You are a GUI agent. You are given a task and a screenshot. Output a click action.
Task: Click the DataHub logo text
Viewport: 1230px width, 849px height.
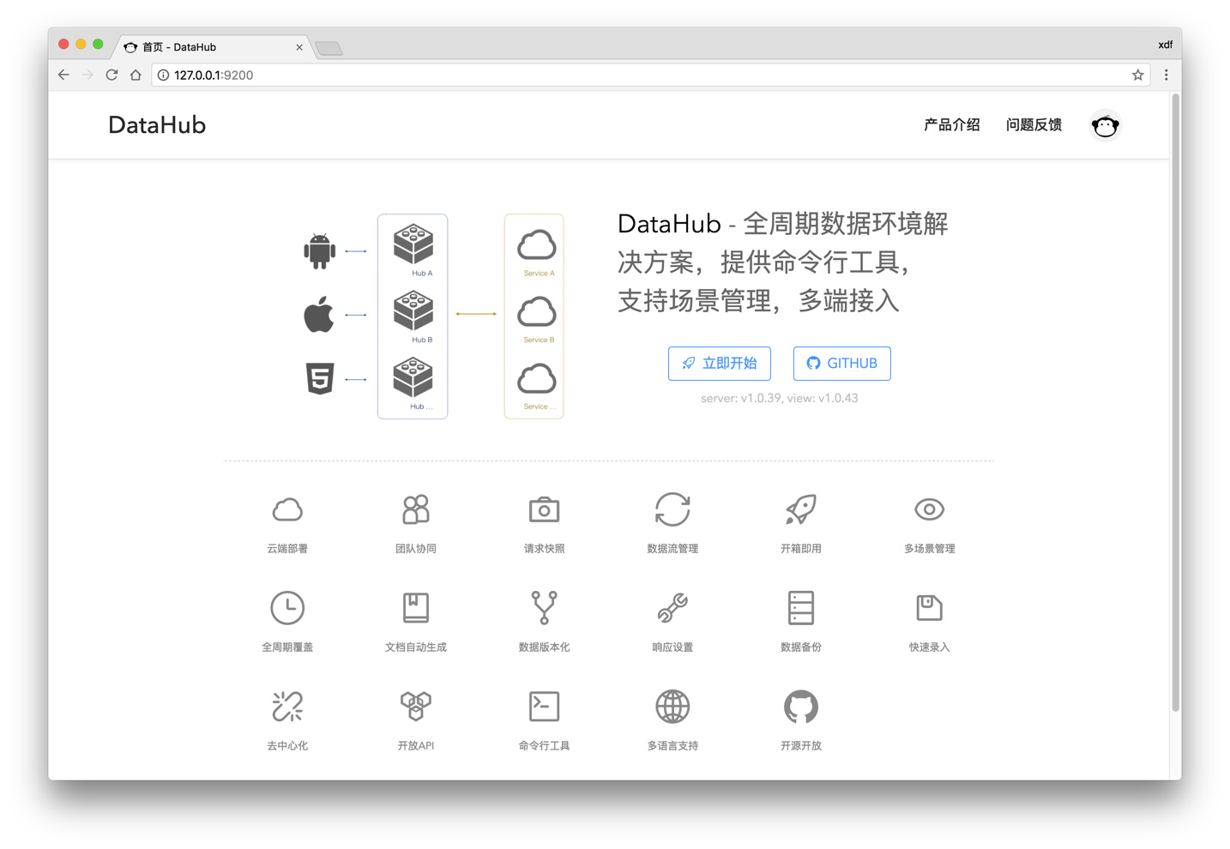click(157, 125)
